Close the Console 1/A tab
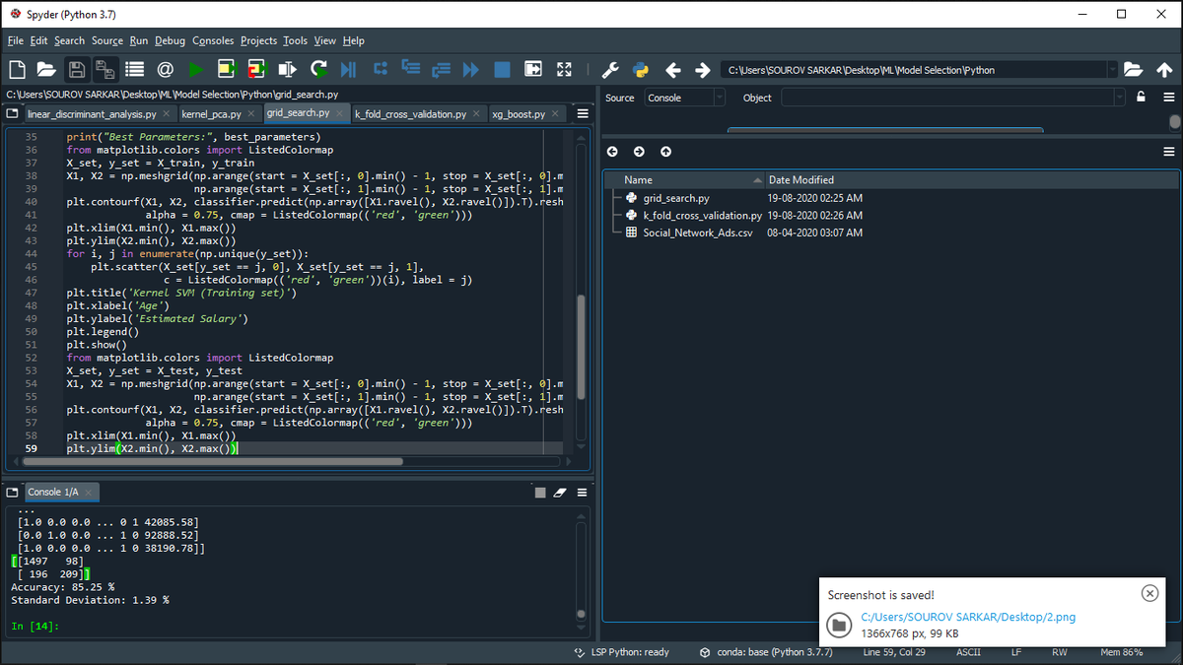The height and width of the screenshot is (665, 1183). pos(88,492)
